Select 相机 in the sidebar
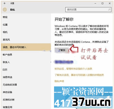The height and width of the screenshot is (109, 114). pos(26,32)
